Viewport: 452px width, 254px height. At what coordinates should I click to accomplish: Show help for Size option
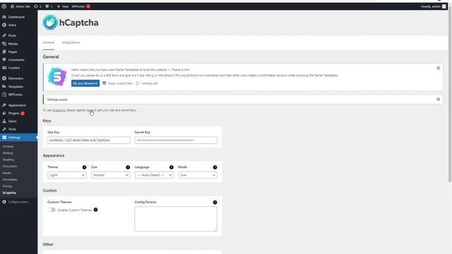[x=128, y=167]
